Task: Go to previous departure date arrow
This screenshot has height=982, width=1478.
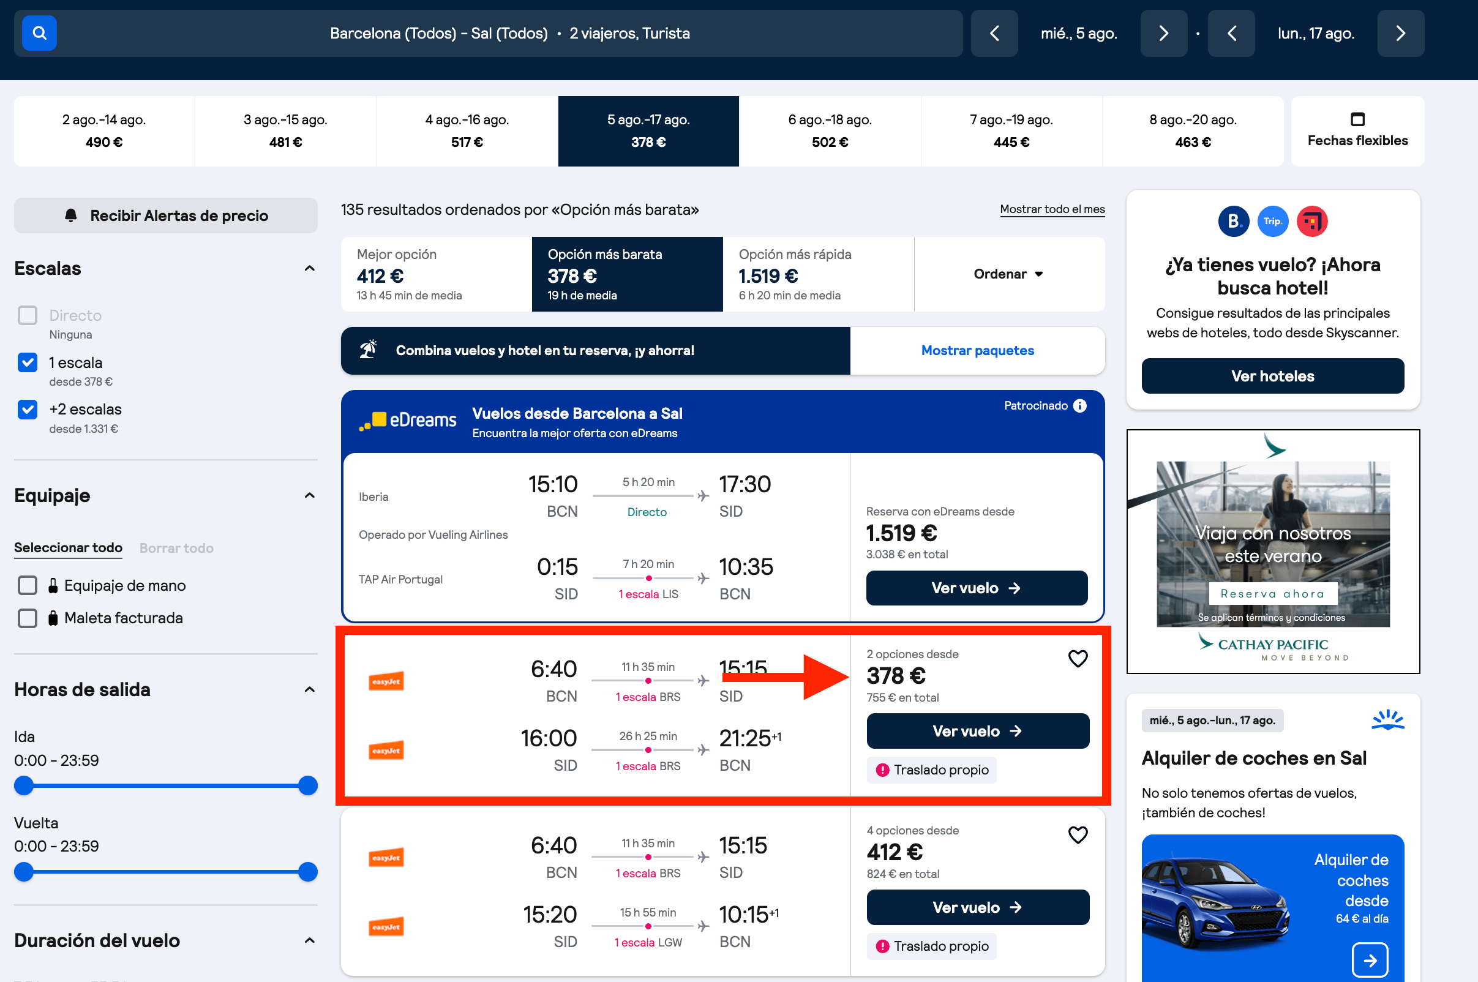Action: coord(994,33)
